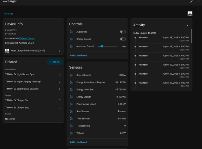Click the Current Import sensor icon
The image size is (202, 149).
[71, 75]
